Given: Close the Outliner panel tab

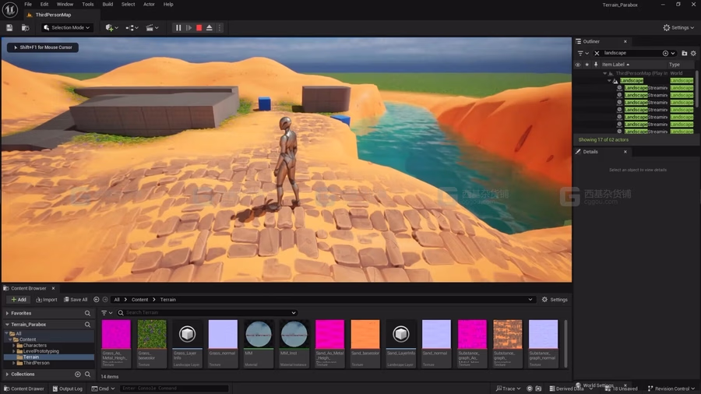Looking at the screenshot, I should pyautogui.click(x=625, y=41).
